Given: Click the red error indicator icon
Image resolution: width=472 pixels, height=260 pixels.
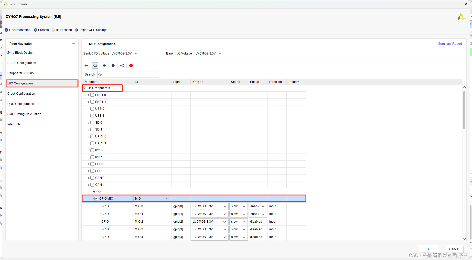Looking at the screenshot, I should (x=131, y=66).
